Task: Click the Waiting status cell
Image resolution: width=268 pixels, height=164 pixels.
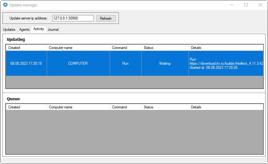Action: pos(165,63)
